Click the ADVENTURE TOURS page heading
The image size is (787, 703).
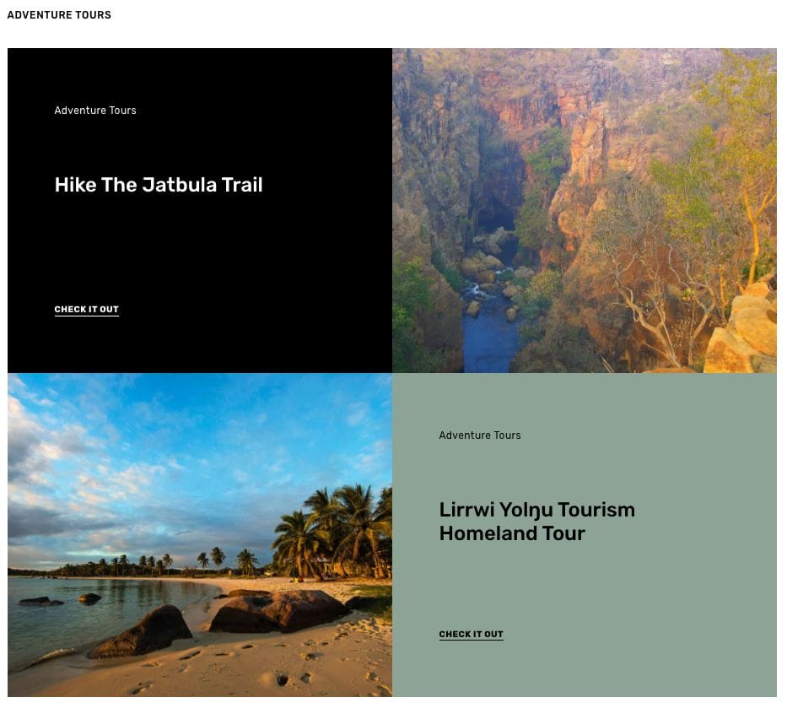click(x=59, y=15)
